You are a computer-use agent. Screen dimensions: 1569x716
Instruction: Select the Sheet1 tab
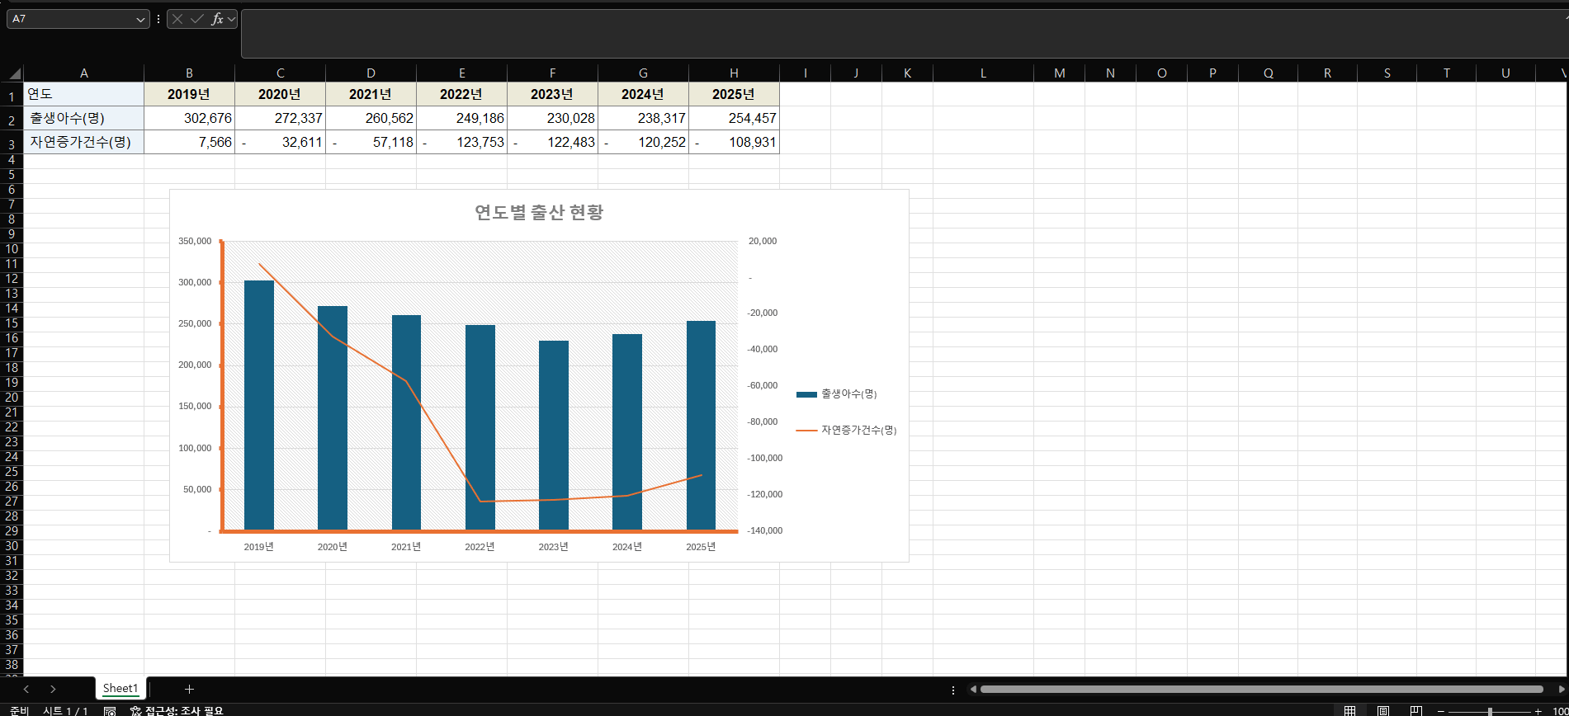coord(121,688)
